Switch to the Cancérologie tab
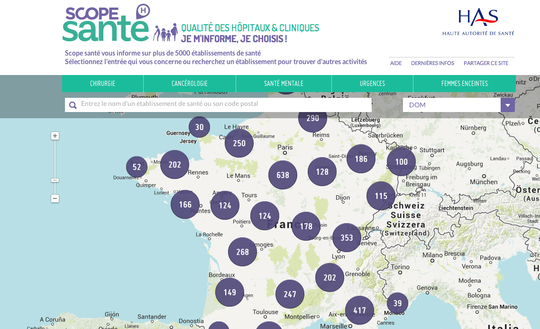The width and height of the screenshot is (540, 329). tap(189, 84)
